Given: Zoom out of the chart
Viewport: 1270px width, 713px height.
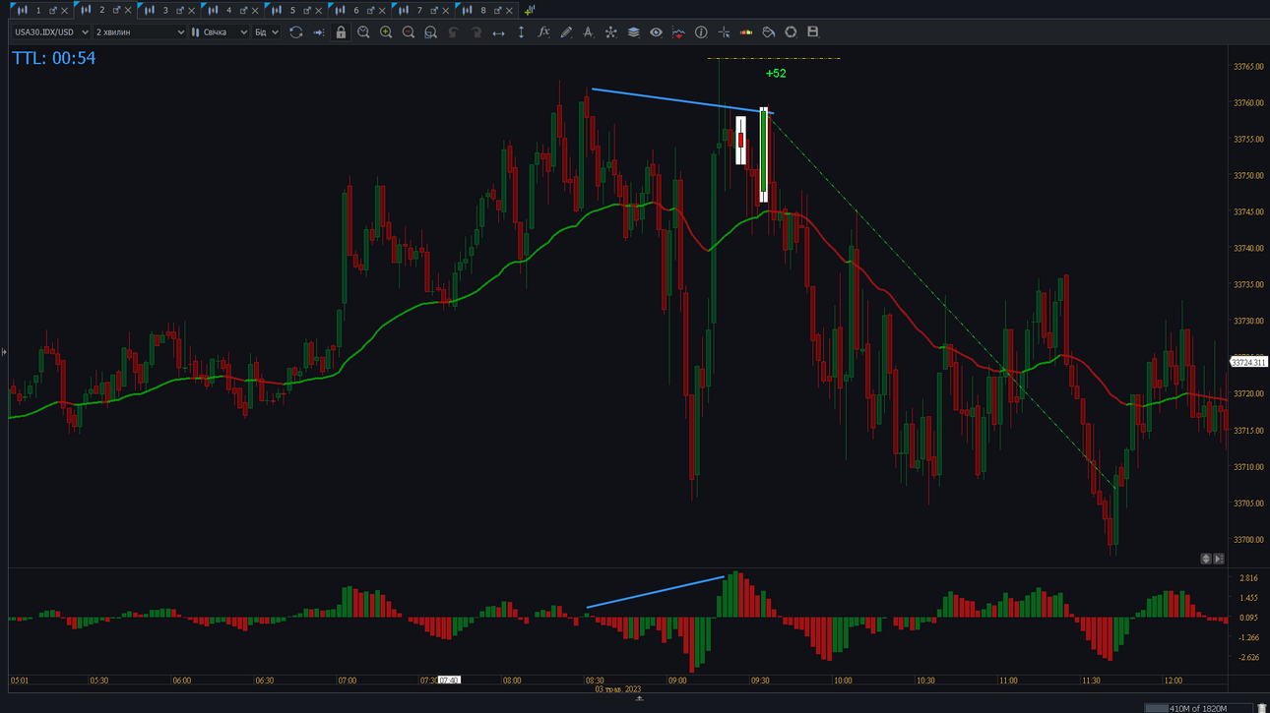Looking at the screenshot, I should click(x=409, y=32).
